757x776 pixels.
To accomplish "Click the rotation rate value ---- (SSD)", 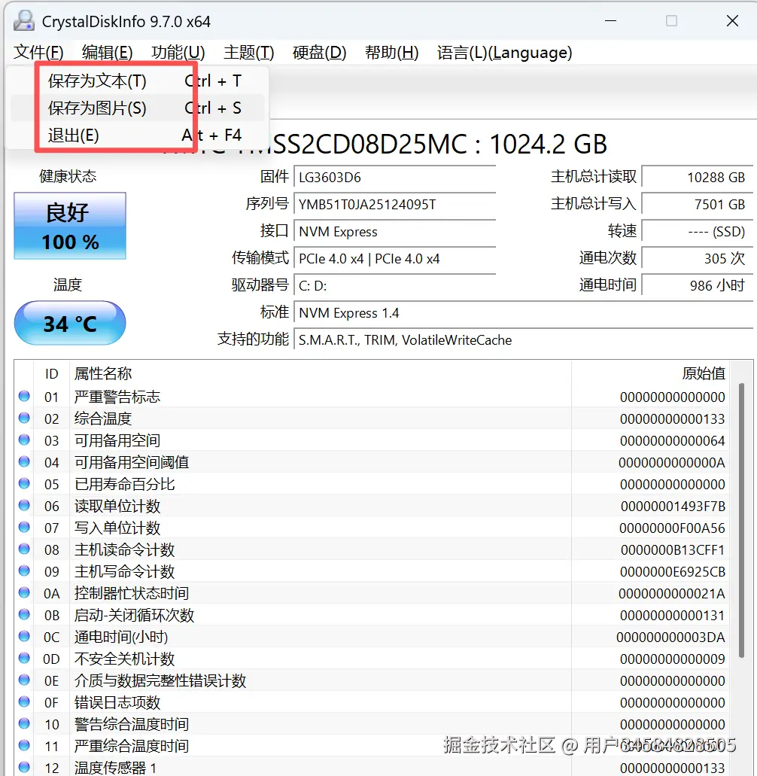I will (697, 232).
